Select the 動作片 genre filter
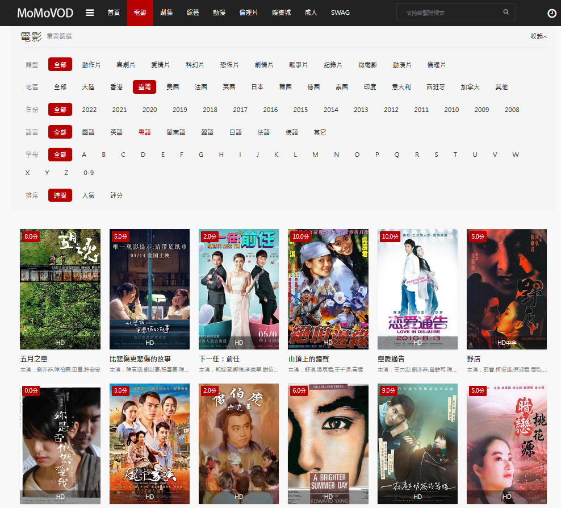Viewport: 561px width, 508px height. [x=91, y=65]
